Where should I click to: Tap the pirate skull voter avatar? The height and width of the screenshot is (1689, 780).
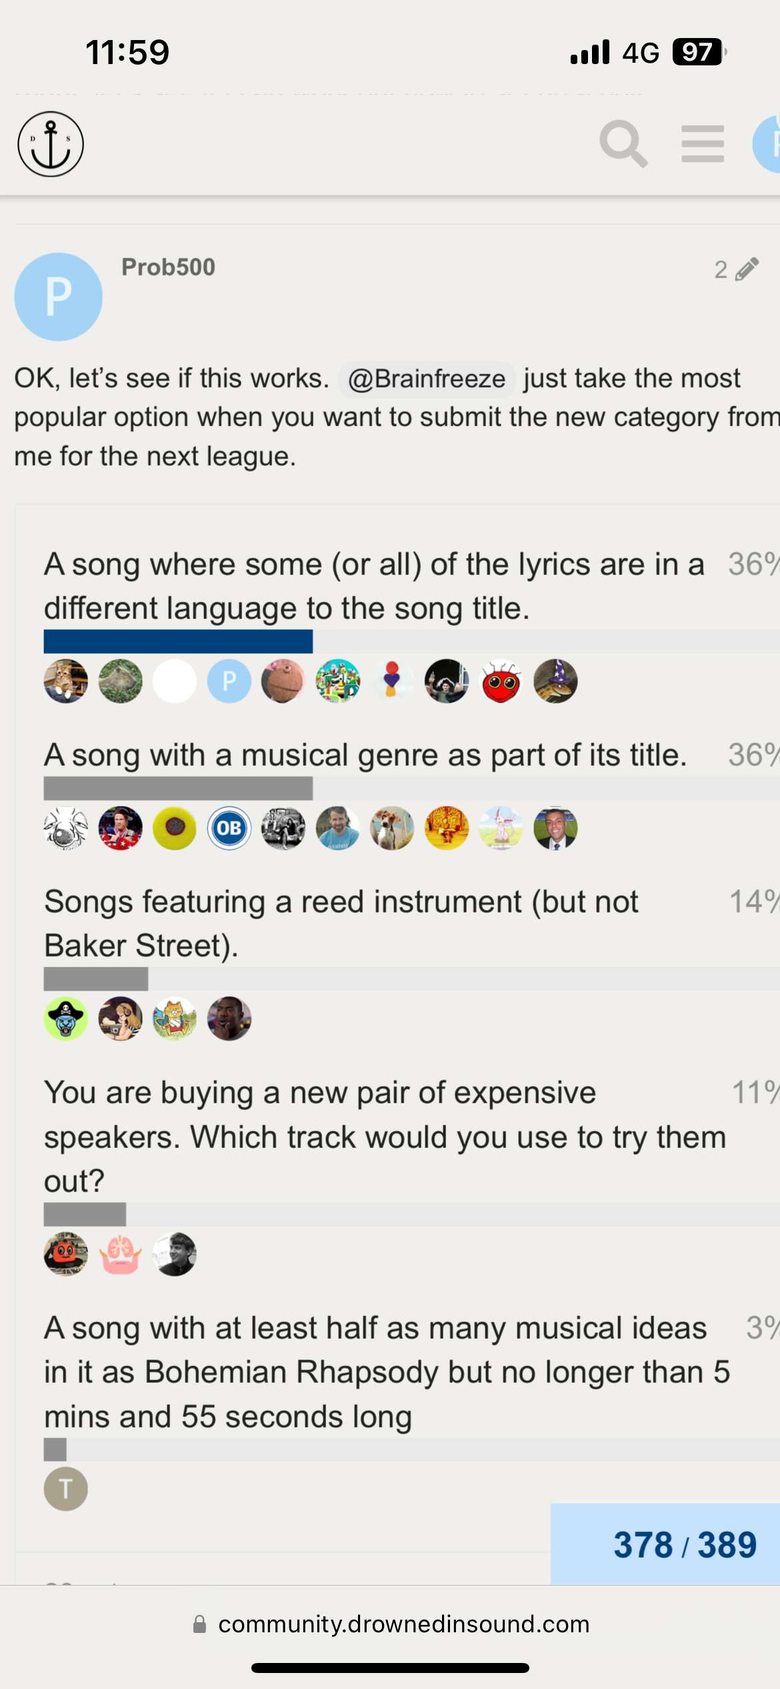(x=66, y=1019)
